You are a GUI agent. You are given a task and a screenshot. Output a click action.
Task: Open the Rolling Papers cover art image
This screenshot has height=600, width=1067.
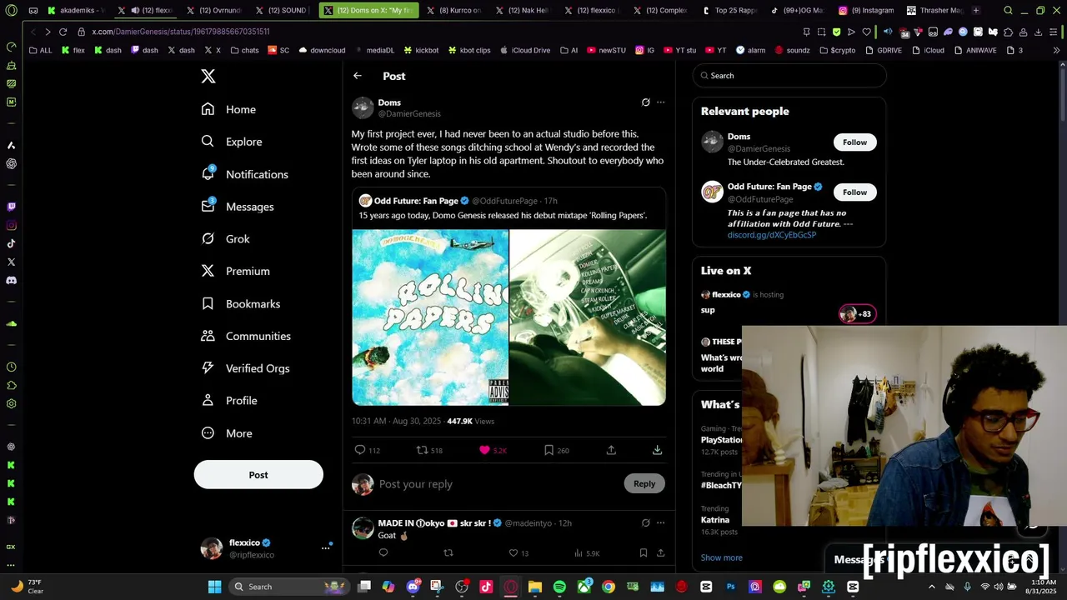[x=430, y=317]
